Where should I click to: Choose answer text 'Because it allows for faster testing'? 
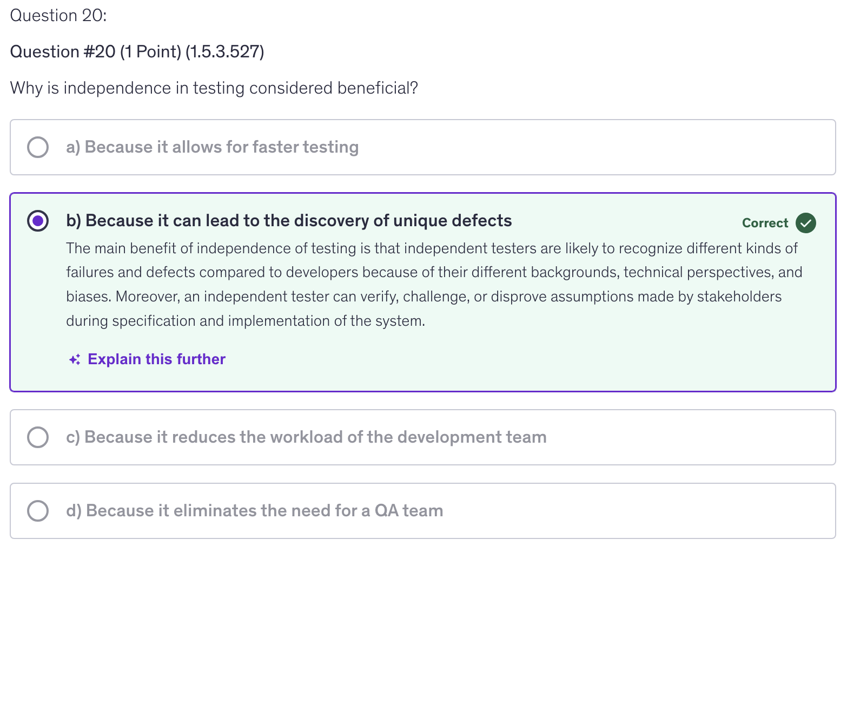(212, 147)
